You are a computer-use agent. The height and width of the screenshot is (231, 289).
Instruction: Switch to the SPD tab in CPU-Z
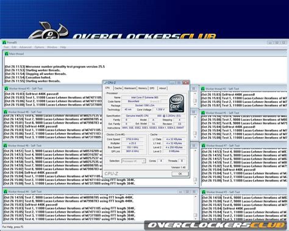pyautogui.click(x=152, y=88)
